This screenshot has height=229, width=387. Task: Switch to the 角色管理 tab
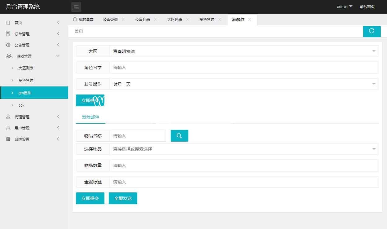[x=207, y=20]
